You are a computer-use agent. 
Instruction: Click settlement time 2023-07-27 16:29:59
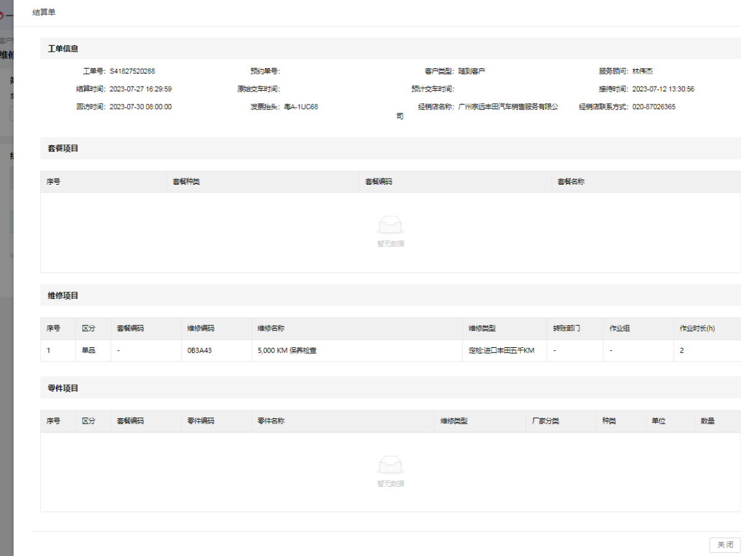(x=141, y=89)
